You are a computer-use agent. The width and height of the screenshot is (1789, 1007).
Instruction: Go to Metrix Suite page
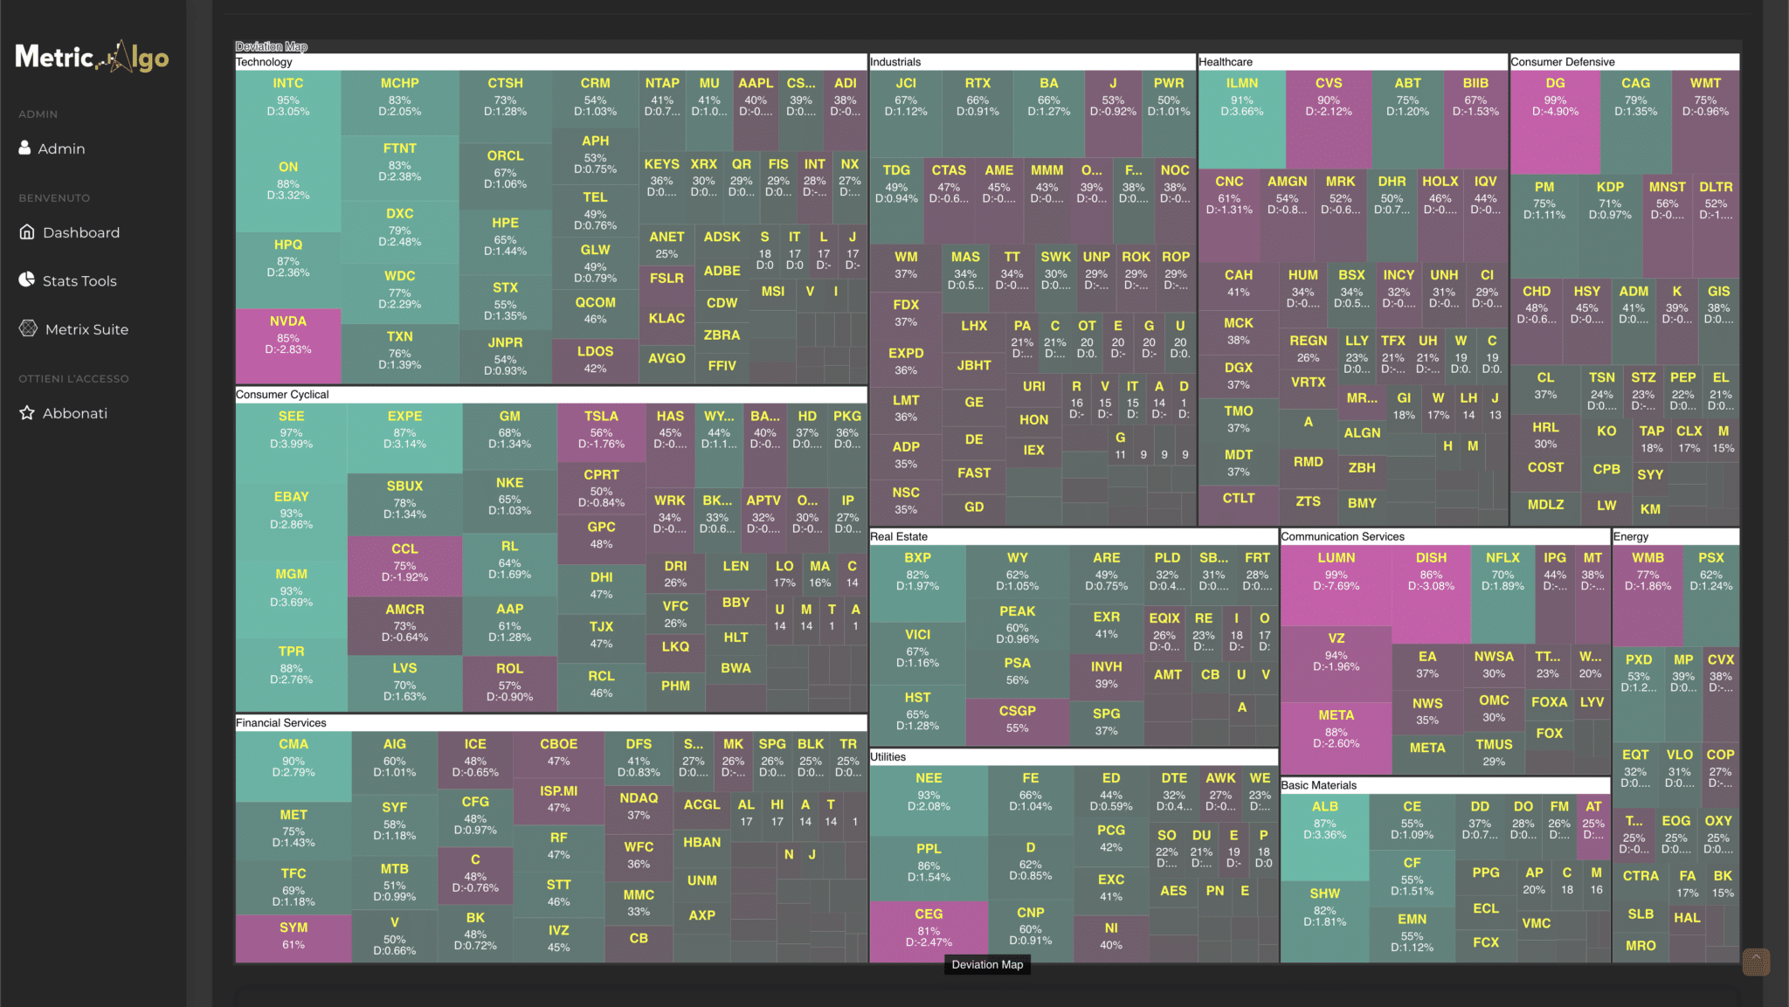86,329
